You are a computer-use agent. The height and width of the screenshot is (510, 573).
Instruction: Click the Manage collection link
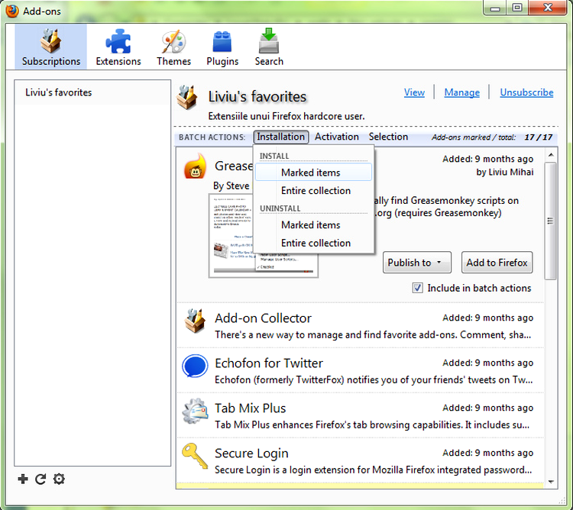pos(462,92)
